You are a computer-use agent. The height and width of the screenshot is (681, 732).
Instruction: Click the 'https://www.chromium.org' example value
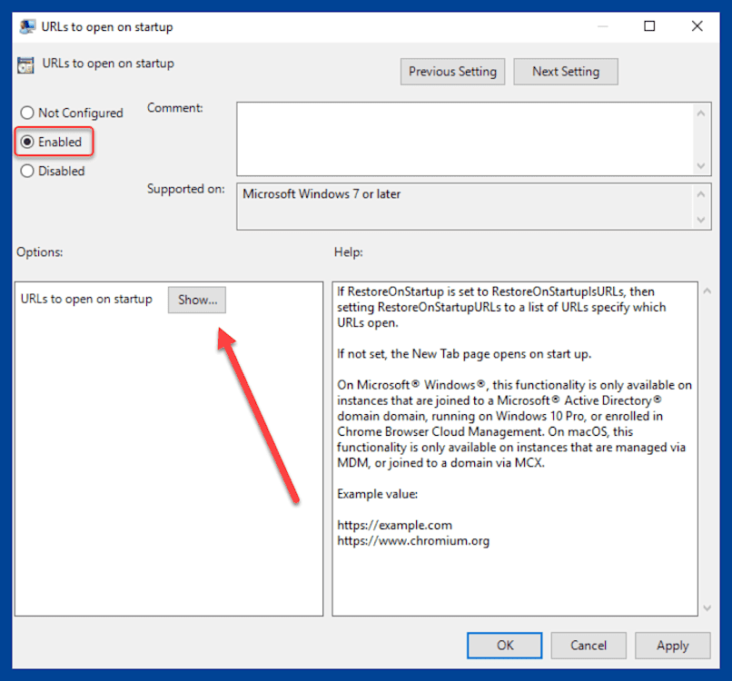tap(413, 540)
